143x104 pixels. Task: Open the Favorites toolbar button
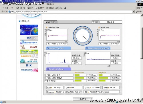pyautogui.click(x=39, y=8)
